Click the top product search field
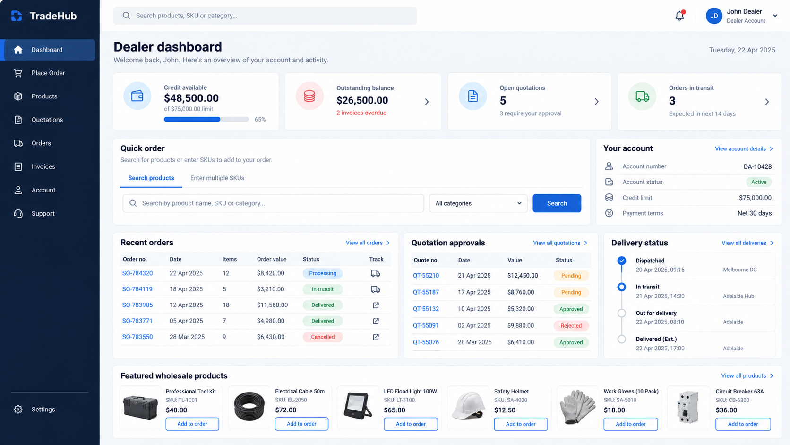Image resolution: width=790 pixels, height=445 pixels. [x=265, y=16]
